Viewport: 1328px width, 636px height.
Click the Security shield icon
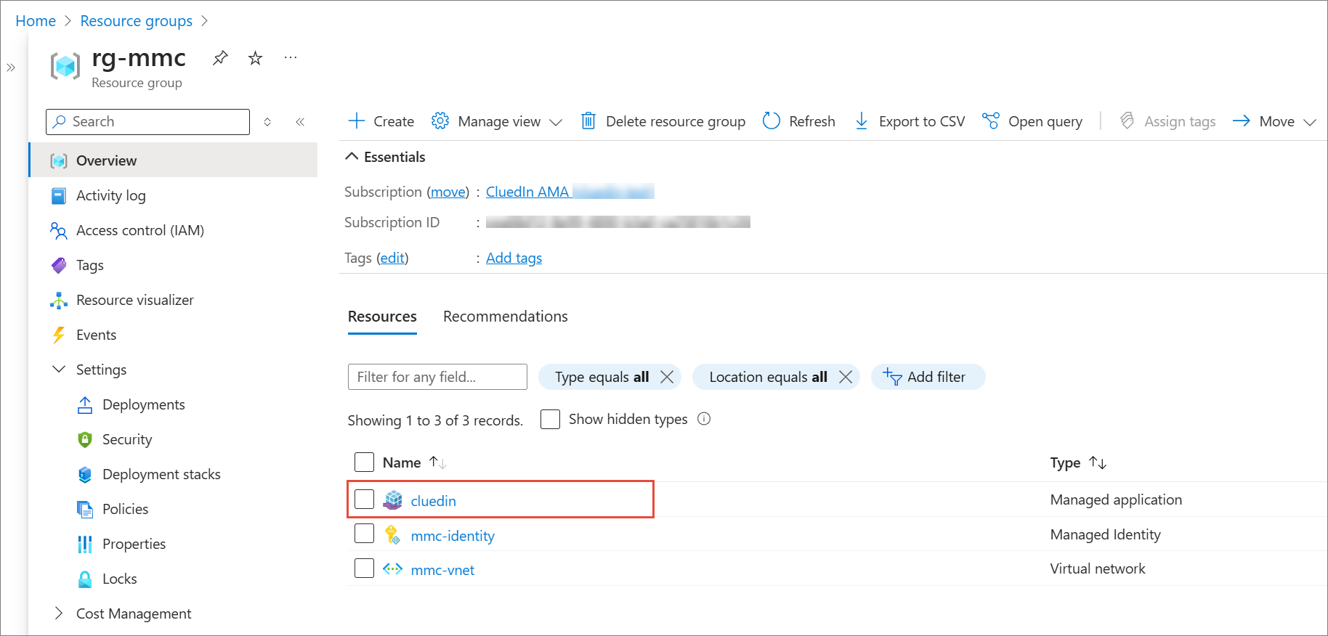tap(85, 439)
